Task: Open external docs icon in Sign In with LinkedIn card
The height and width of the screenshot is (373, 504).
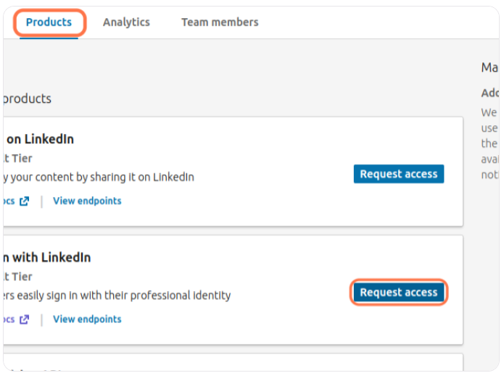Action: [x=25, y=319]
